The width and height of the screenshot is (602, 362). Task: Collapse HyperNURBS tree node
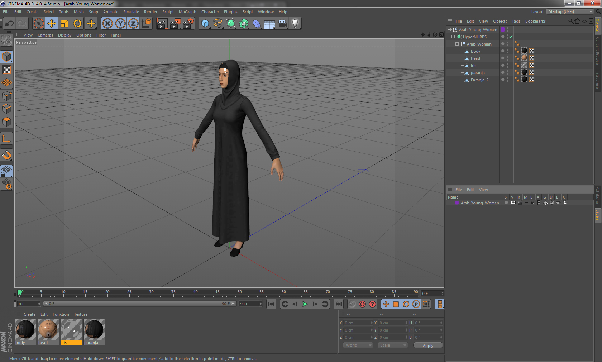453,37
